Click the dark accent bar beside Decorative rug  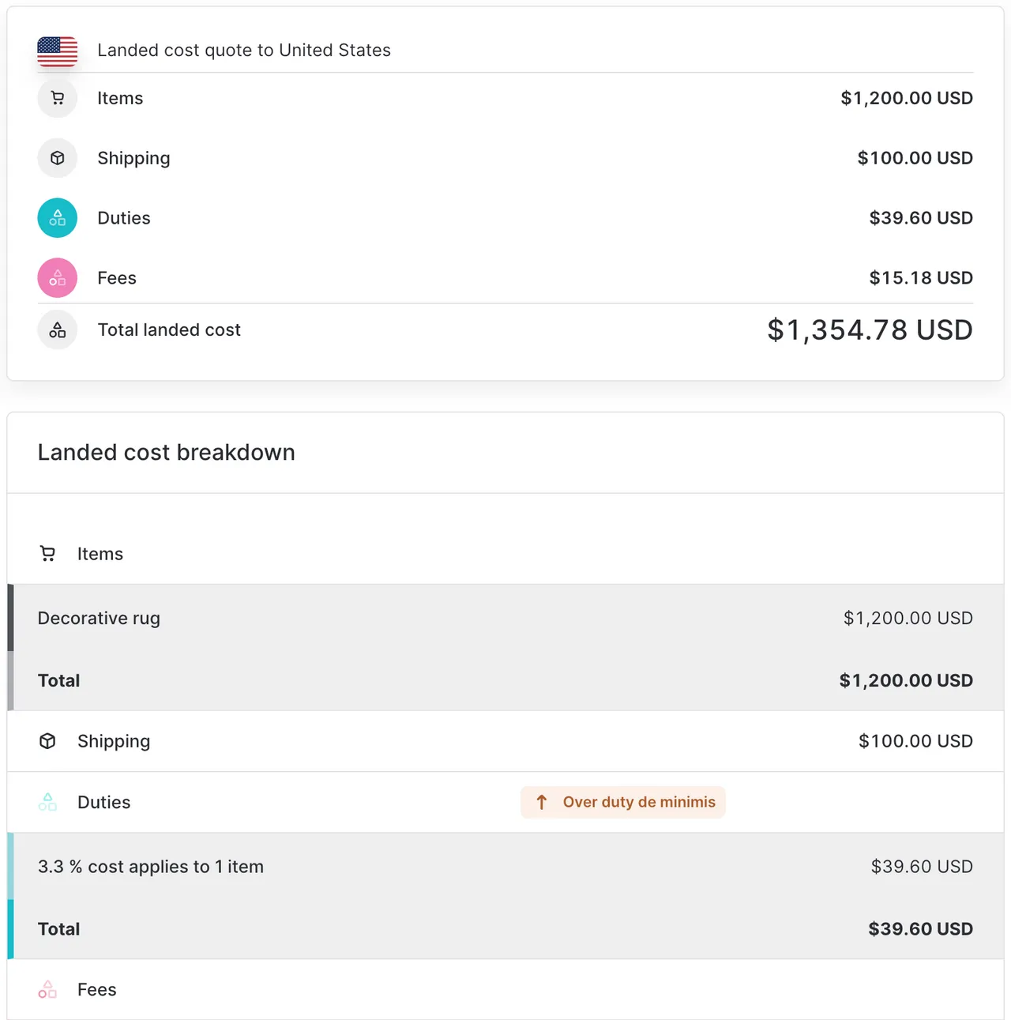click(9, 618)
